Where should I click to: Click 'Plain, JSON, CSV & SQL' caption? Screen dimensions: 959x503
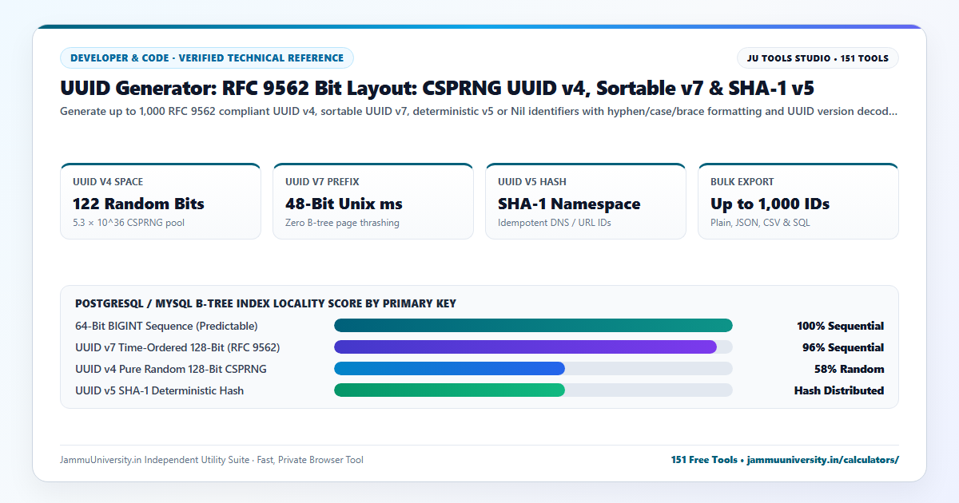[x=760, y=223]
